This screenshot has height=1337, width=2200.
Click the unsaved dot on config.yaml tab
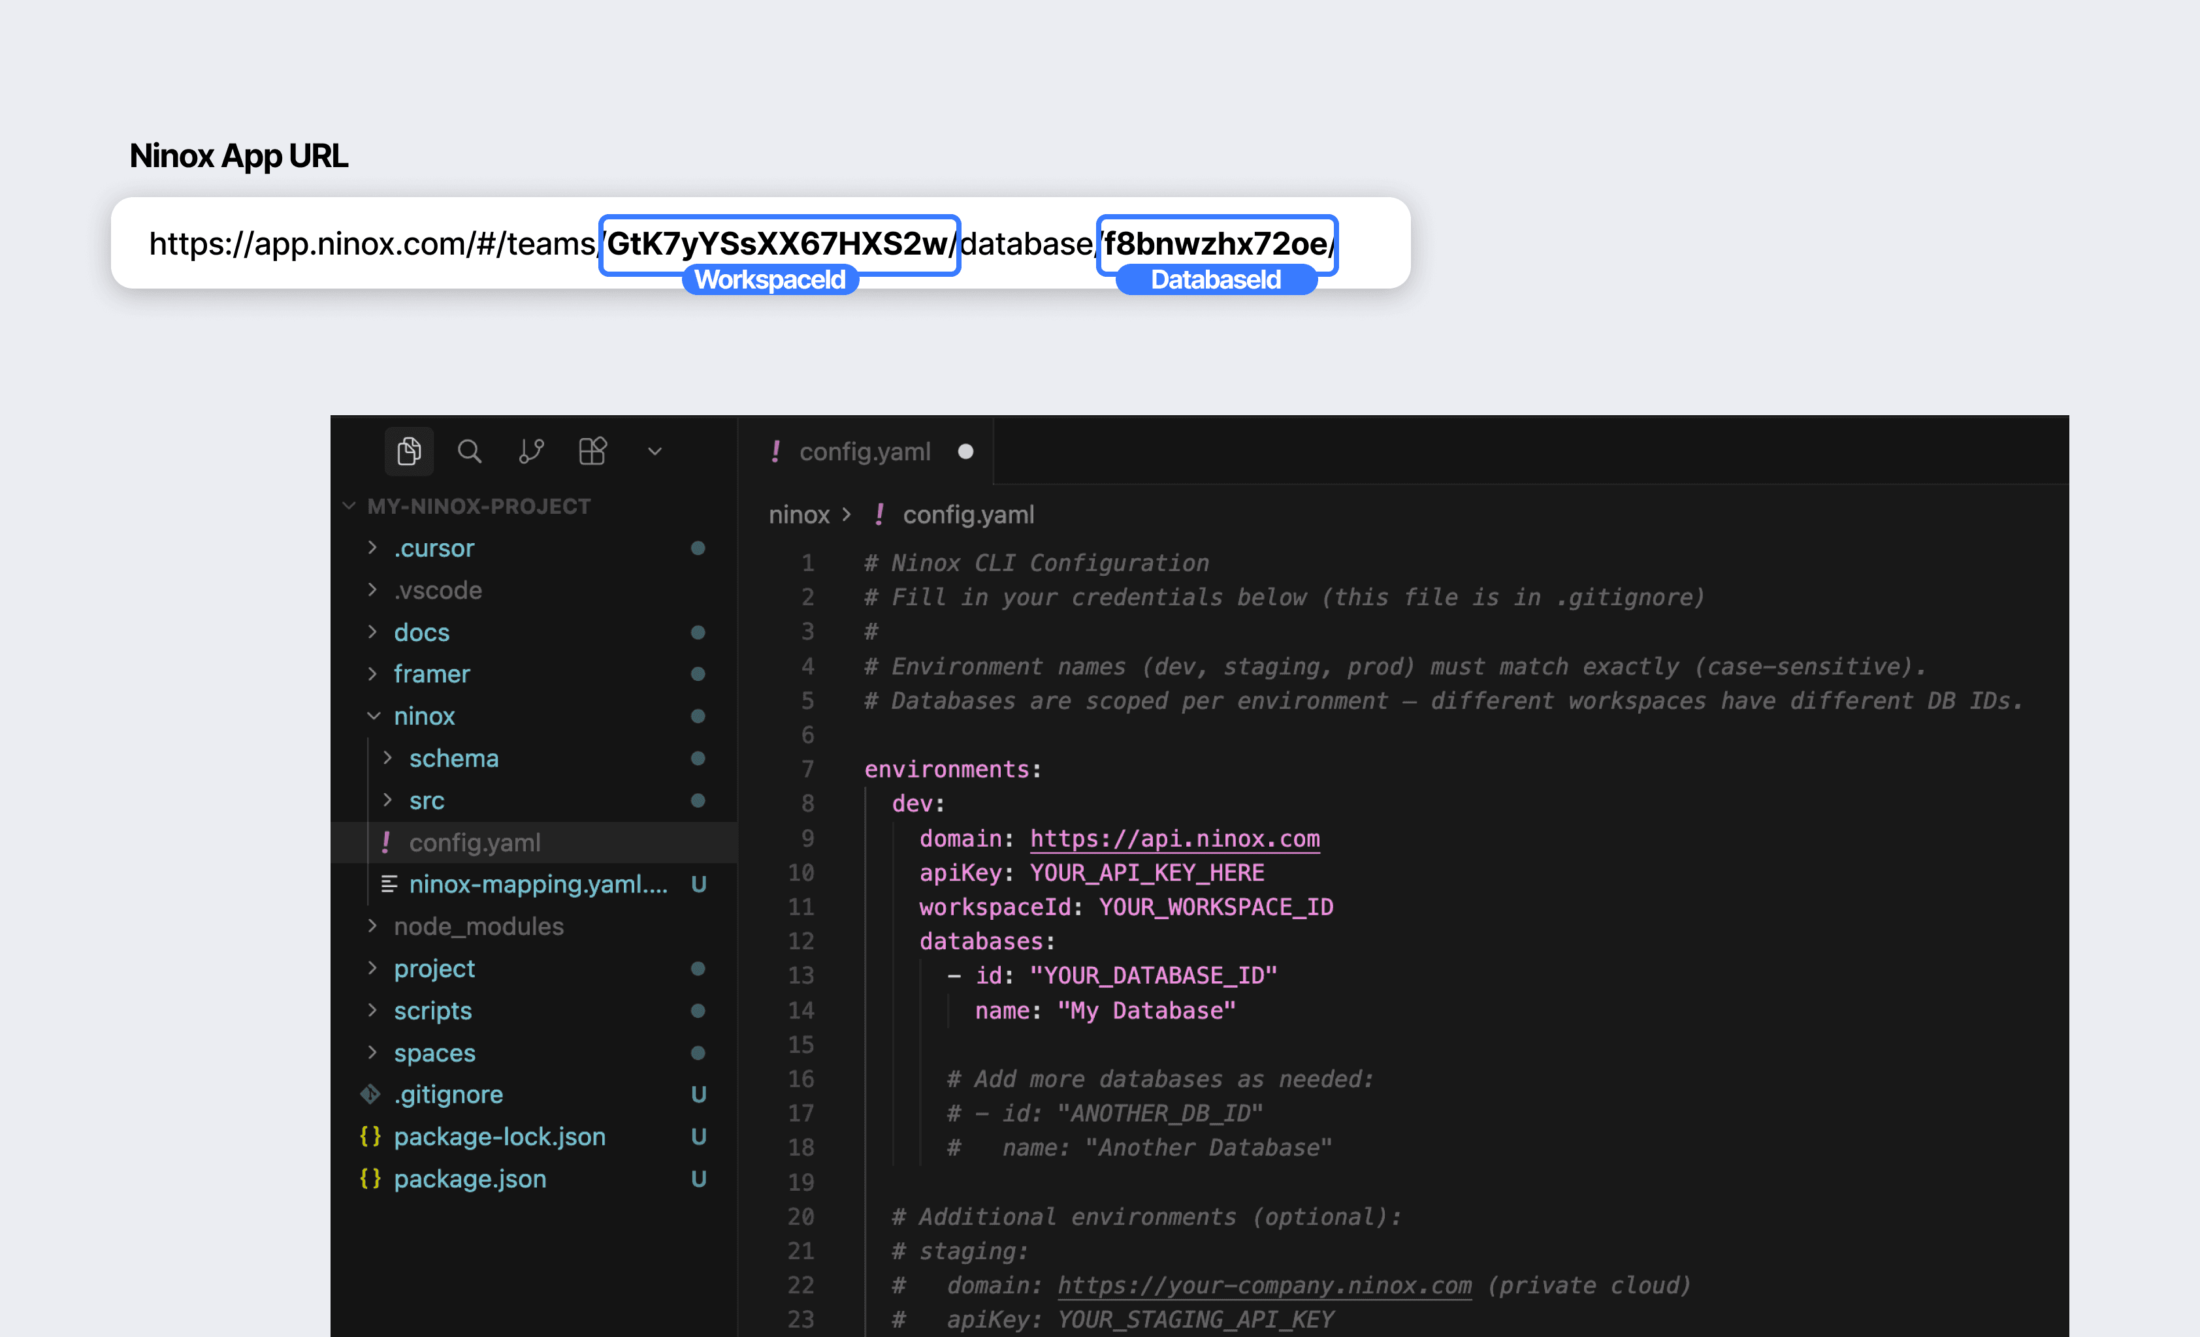point(965,452)
